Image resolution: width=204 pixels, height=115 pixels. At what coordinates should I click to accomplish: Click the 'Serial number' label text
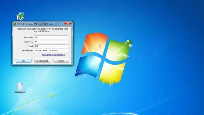pos(27,50)
